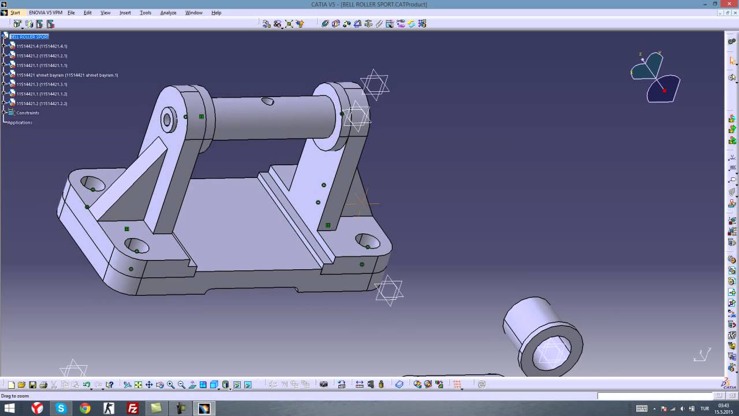This screenshot has height=416, width=739.
Task: Open Undo history dropdown arrow
Action: (91, 389)
